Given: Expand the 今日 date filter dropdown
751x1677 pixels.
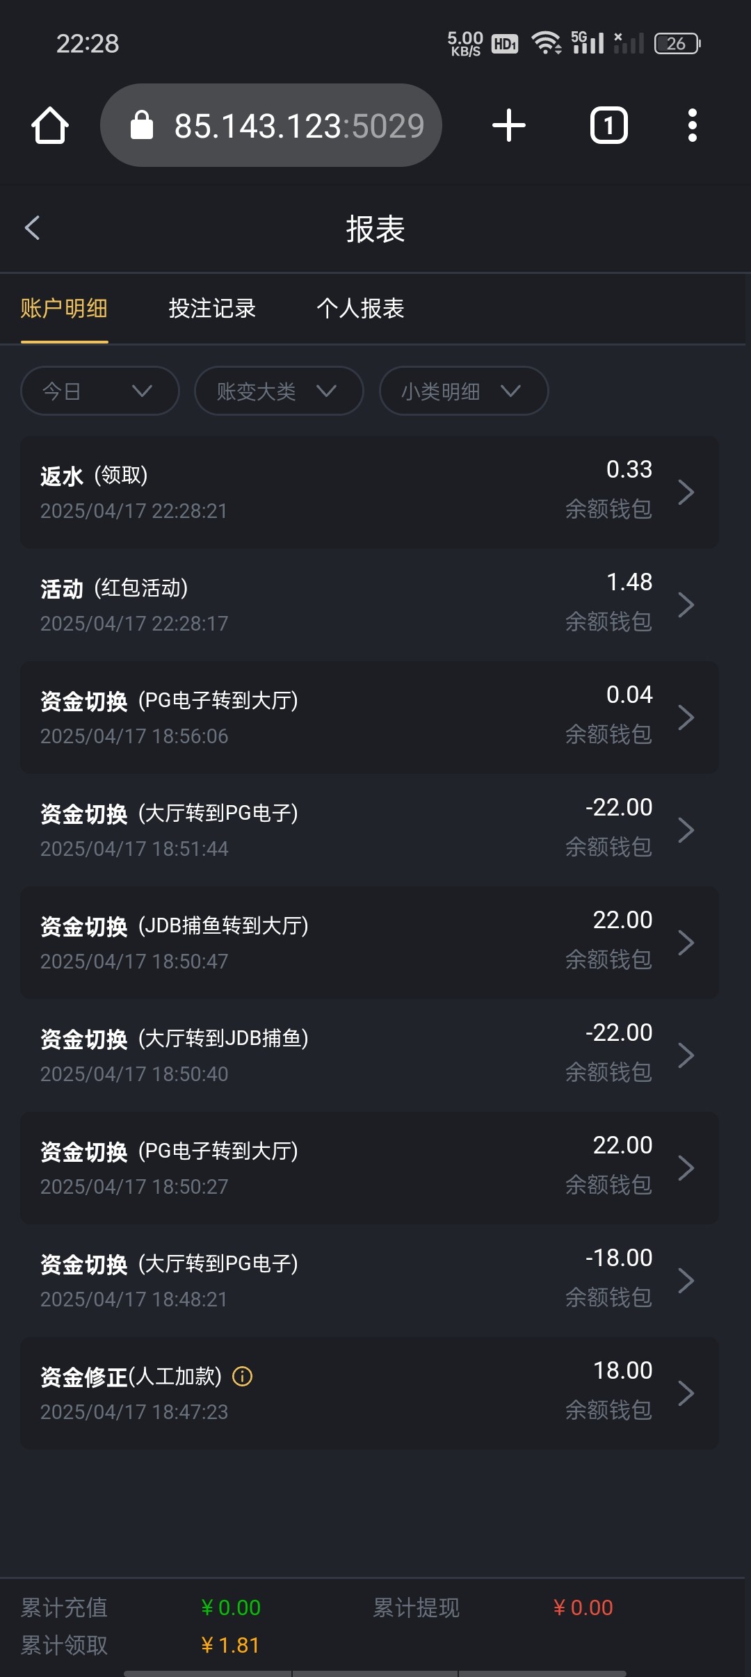Looking at the screenshot, I should [x=100, y=391].
